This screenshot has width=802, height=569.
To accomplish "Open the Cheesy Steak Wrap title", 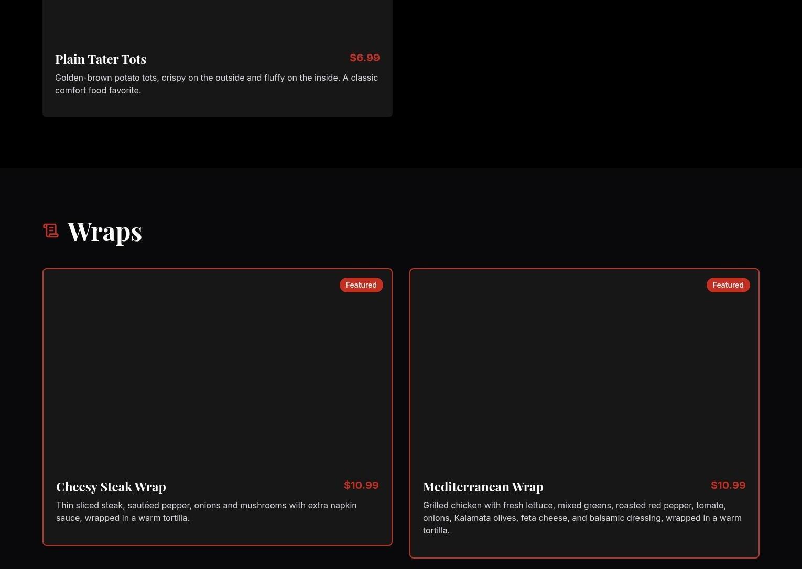I will 111,487.
